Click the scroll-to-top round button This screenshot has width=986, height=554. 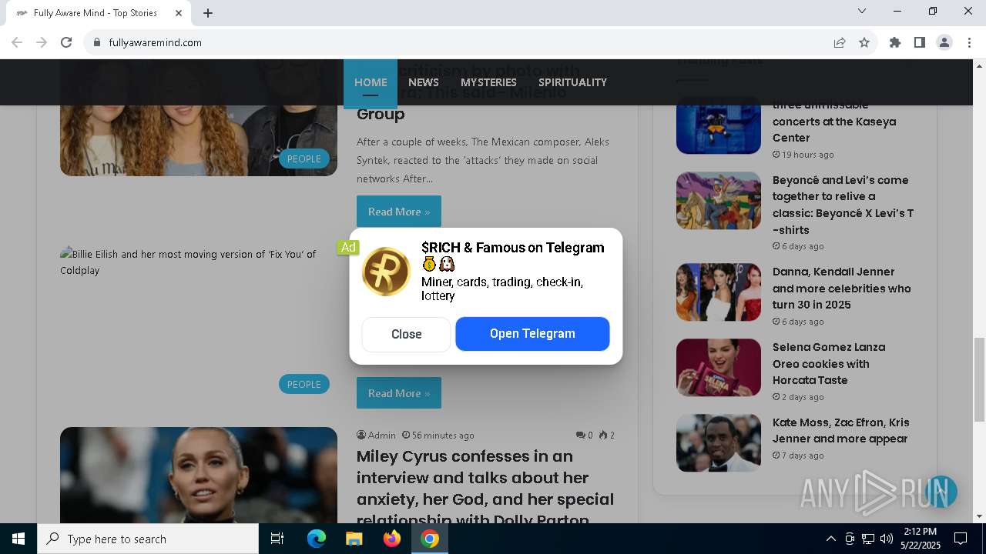coord(941,492)
